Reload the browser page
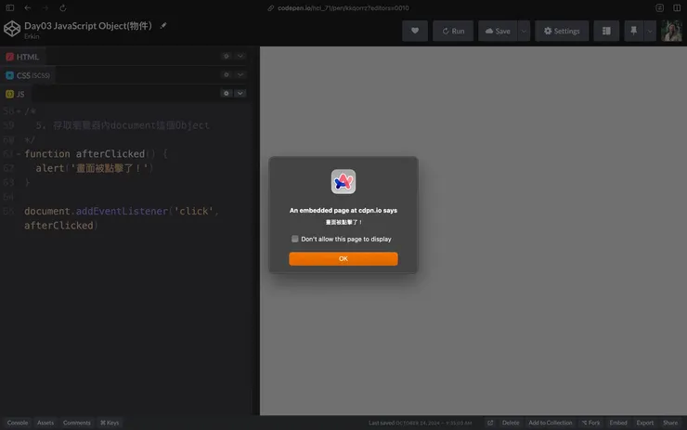The height and width of the screenshot is (430, 687). (63, 7)
